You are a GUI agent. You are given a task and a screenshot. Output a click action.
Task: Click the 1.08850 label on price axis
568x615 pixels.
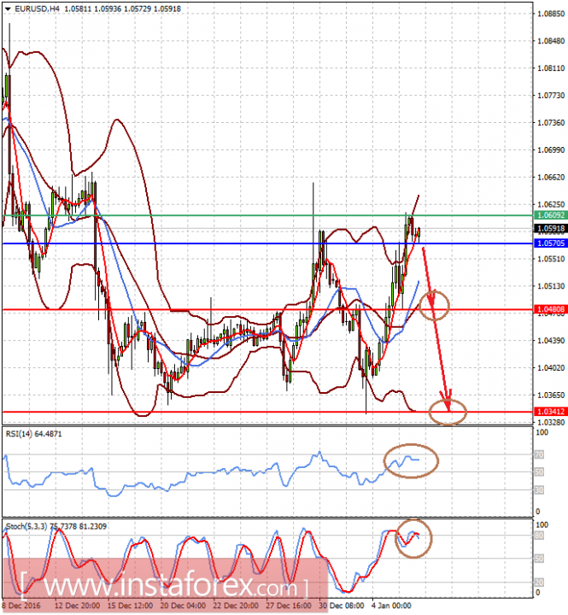pyautogui.click(x=549, y=15)
